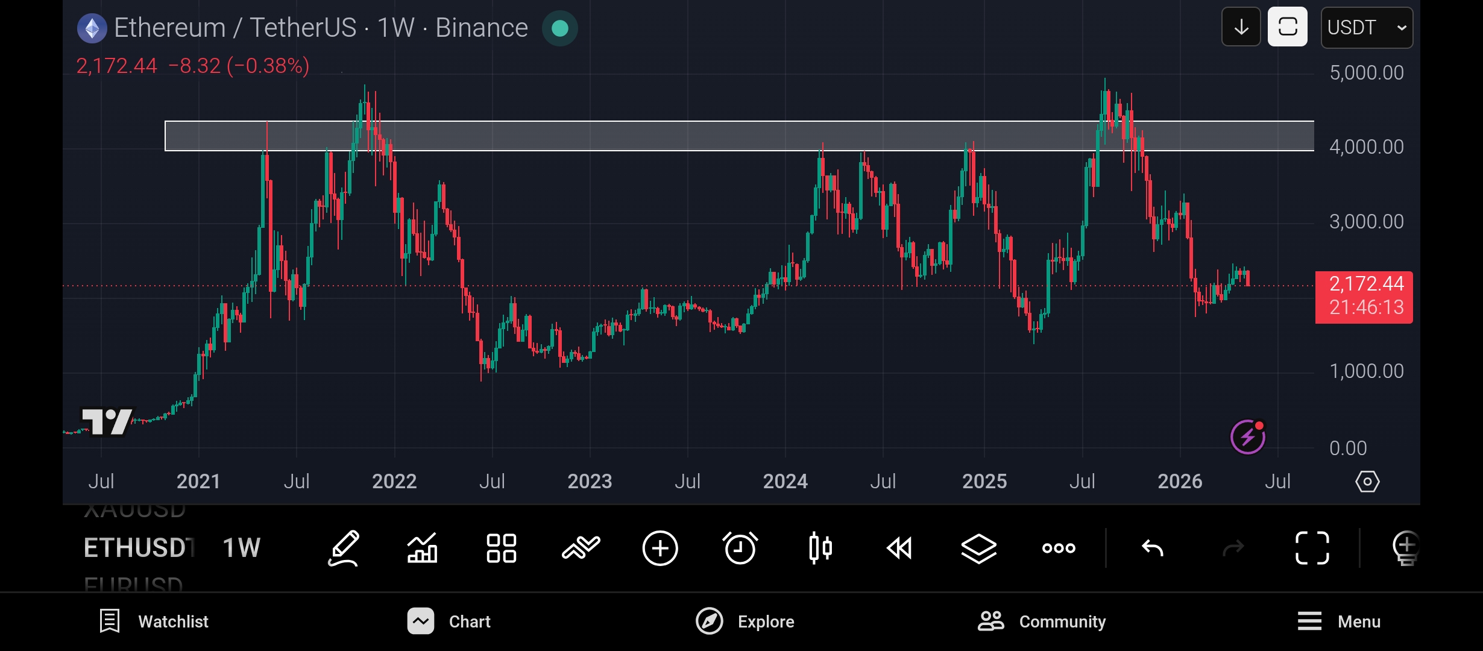The image size is (1483, 651).
Task: Tap the Ethereum logo icon
Action: pos(92,28)
